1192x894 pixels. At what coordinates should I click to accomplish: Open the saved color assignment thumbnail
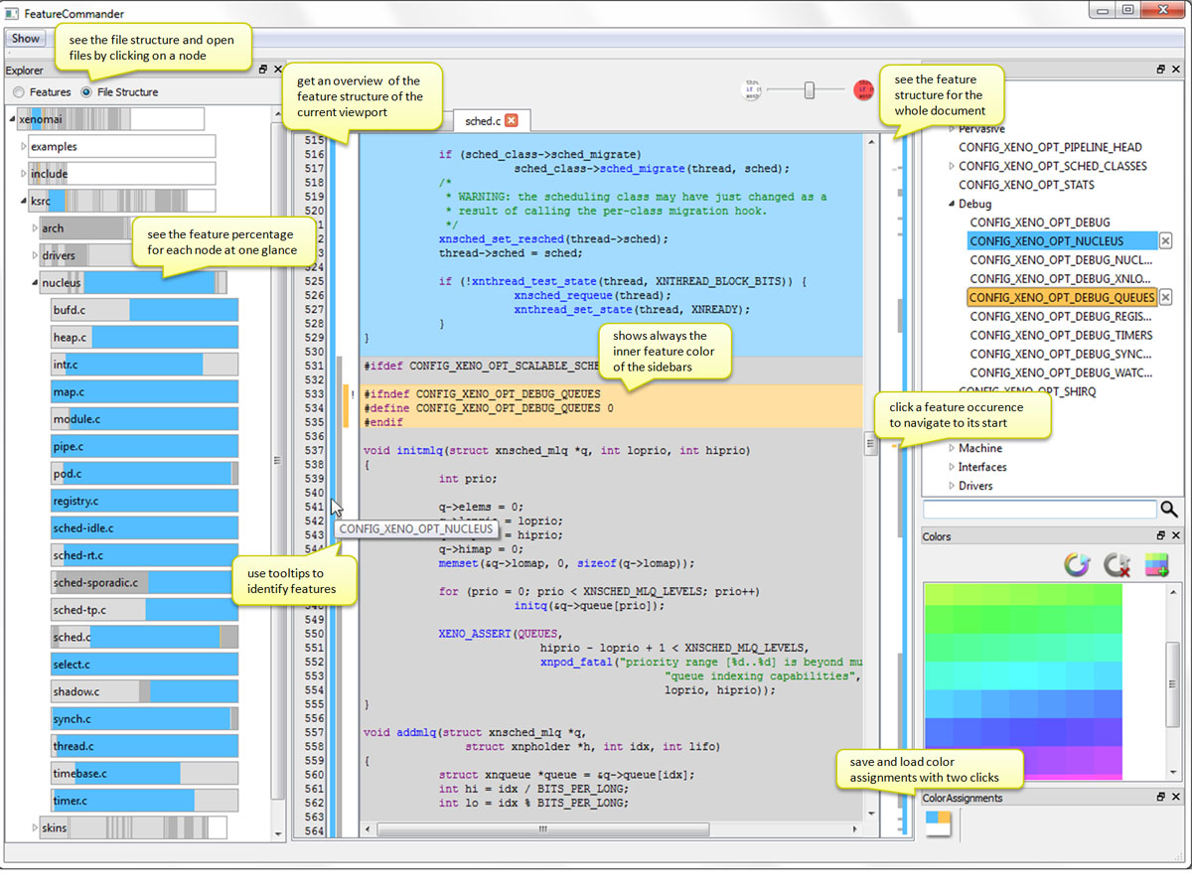click(x=938, y=822)
